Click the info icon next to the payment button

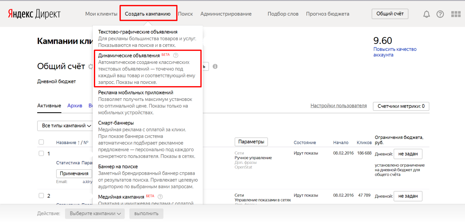(x=215, y=66)
